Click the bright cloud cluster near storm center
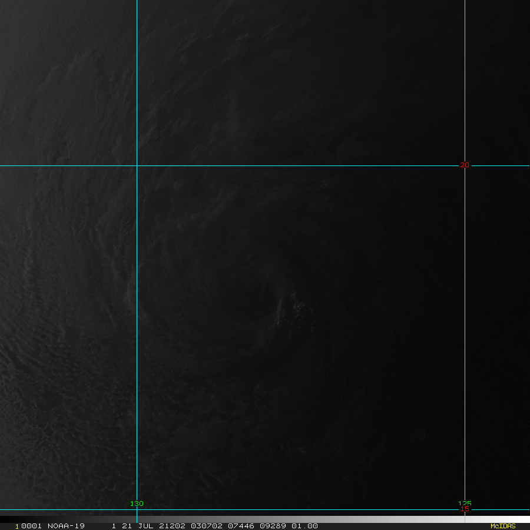530x530 pixels. coord(294,307)
